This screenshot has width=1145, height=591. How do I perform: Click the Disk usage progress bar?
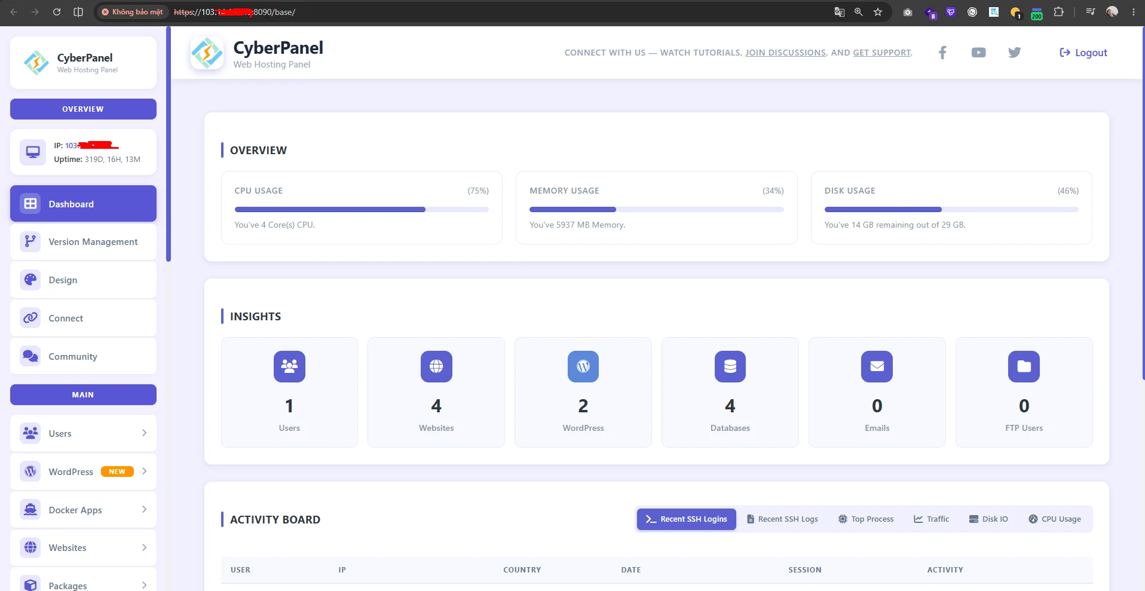(951, 210)
